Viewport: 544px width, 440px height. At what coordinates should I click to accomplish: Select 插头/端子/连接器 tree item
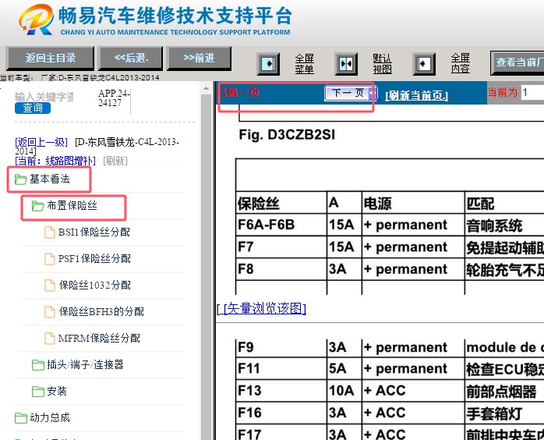click(85, 364)
